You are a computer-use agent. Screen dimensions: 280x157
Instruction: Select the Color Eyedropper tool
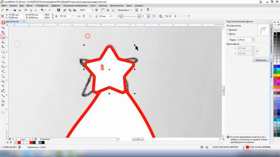(x=3, y=91)
